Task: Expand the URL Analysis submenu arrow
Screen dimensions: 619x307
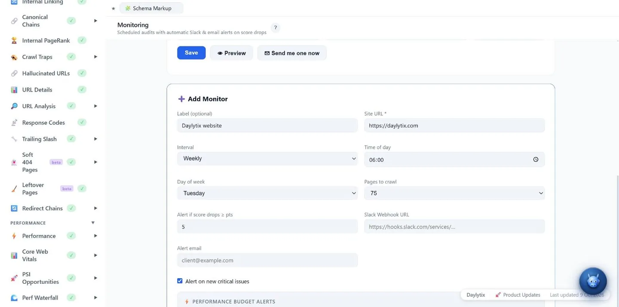Action: [95, 106]
